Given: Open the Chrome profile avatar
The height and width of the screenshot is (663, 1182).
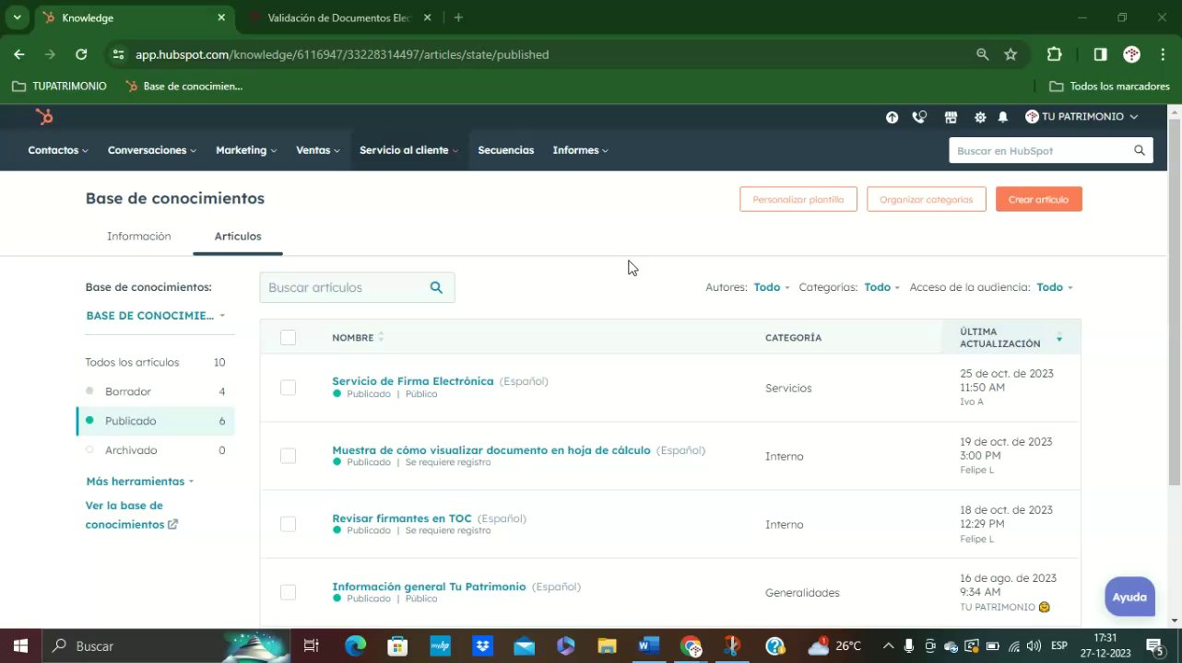Looking at the screenshot, I should pyautogui.click(x=1131, y=54).
